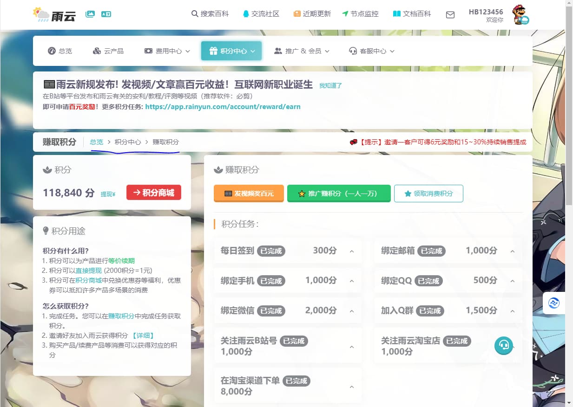Screen dimensions: 573x407
Task: Open the 费用中心 dropdown menu
Action: pos(167,51)
